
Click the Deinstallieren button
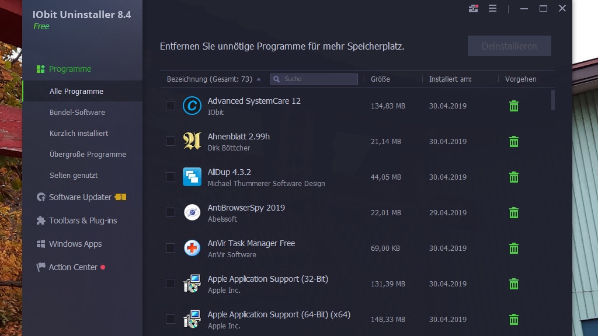click(x=509, y=45)
